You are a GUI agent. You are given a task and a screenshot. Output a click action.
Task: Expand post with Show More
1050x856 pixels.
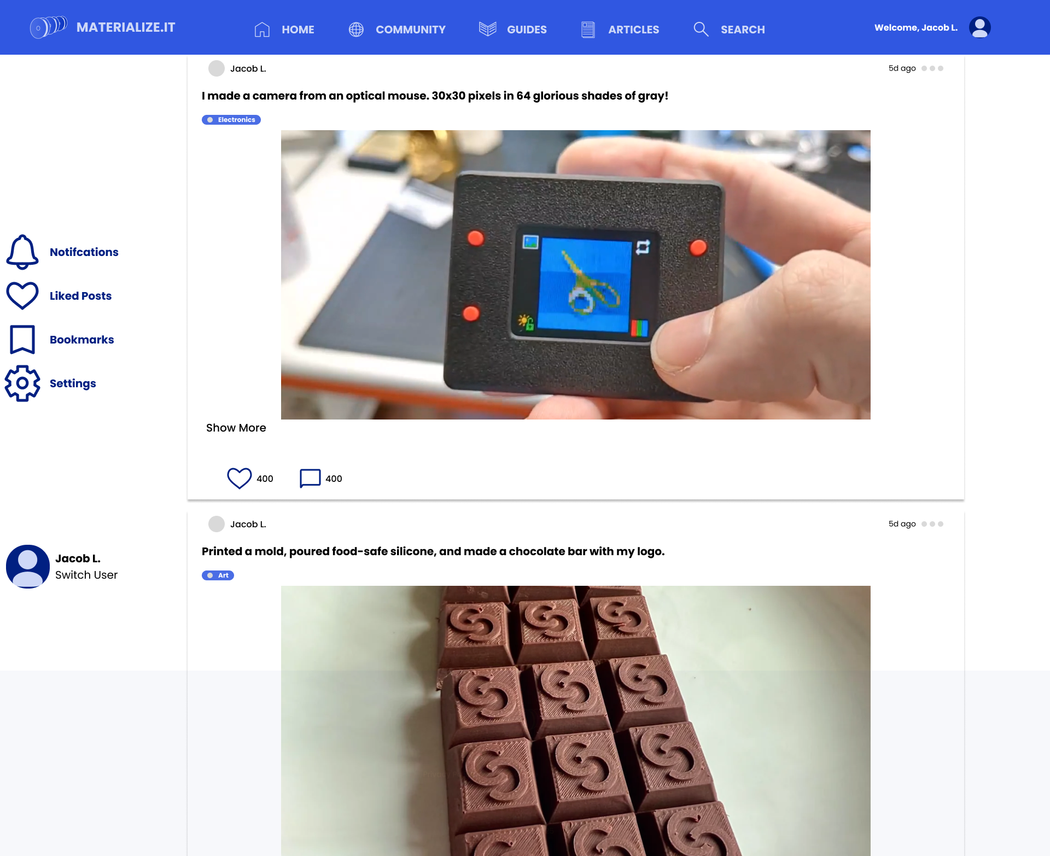[x=236, y=428]
